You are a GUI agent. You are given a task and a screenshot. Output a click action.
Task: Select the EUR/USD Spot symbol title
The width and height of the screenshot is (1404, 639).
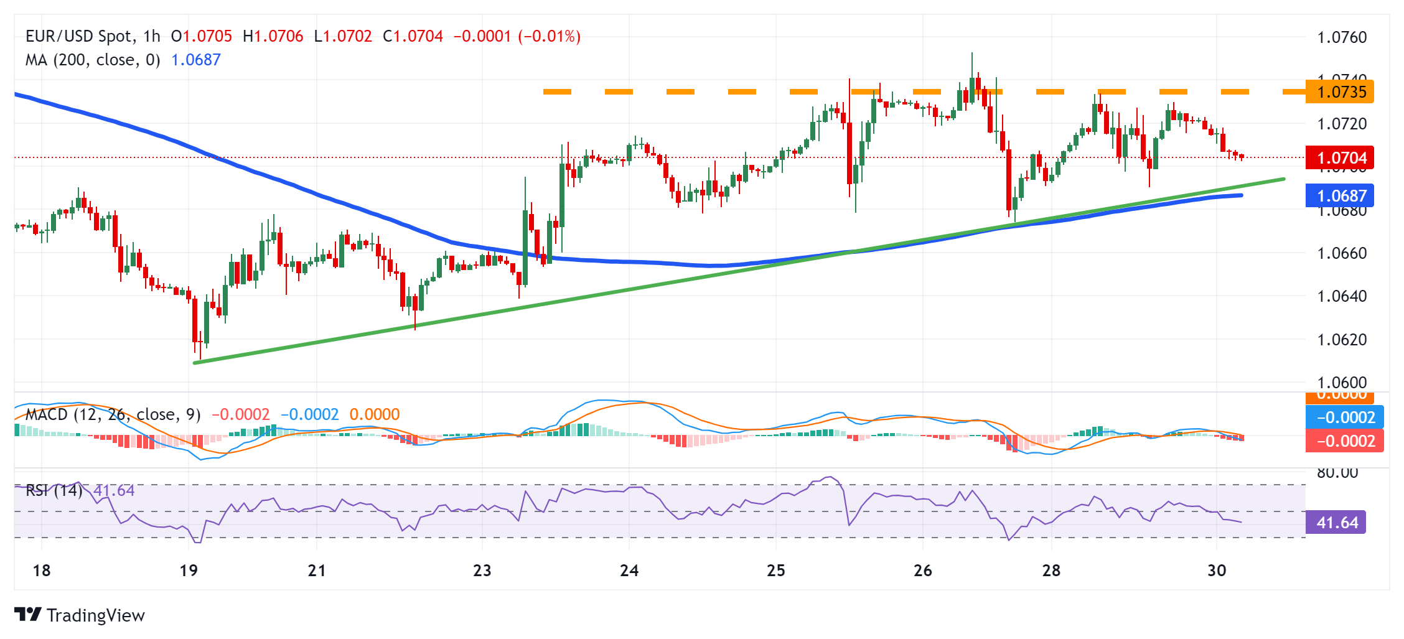click(x=78, y=36)
